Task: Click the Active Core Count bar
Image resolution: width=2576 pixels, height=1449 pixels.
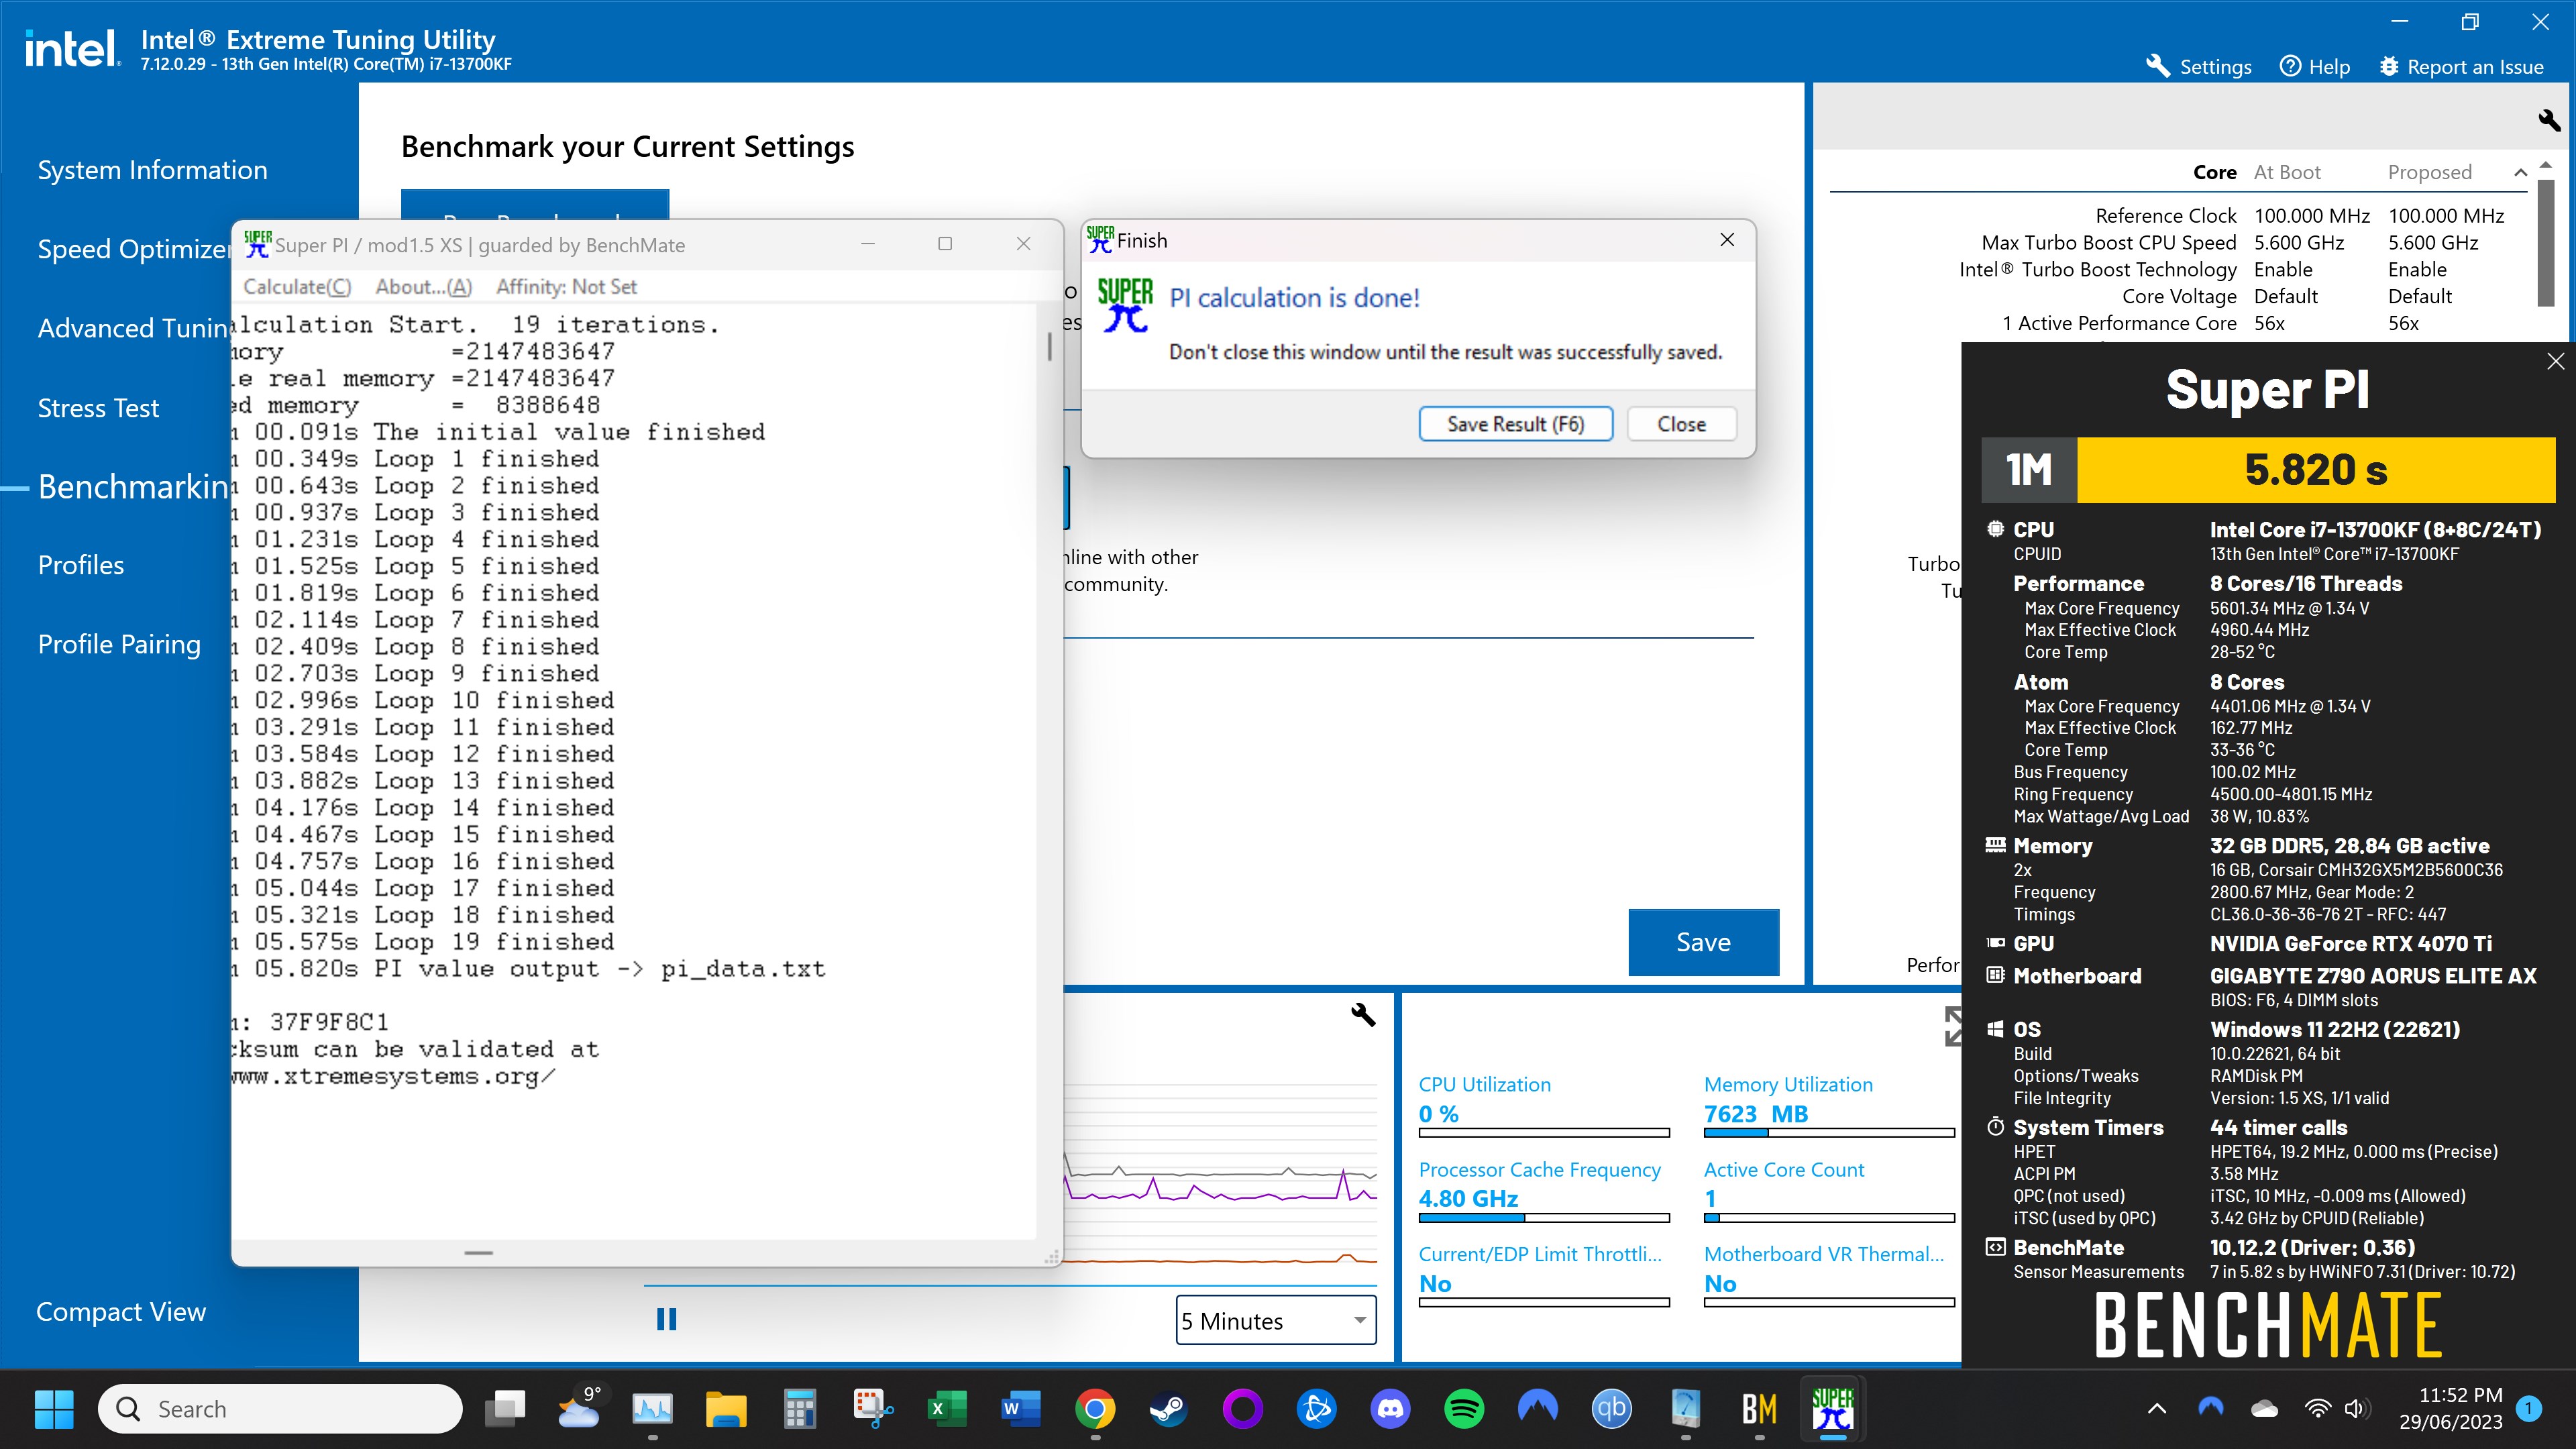Action: pos(1829,1218)
